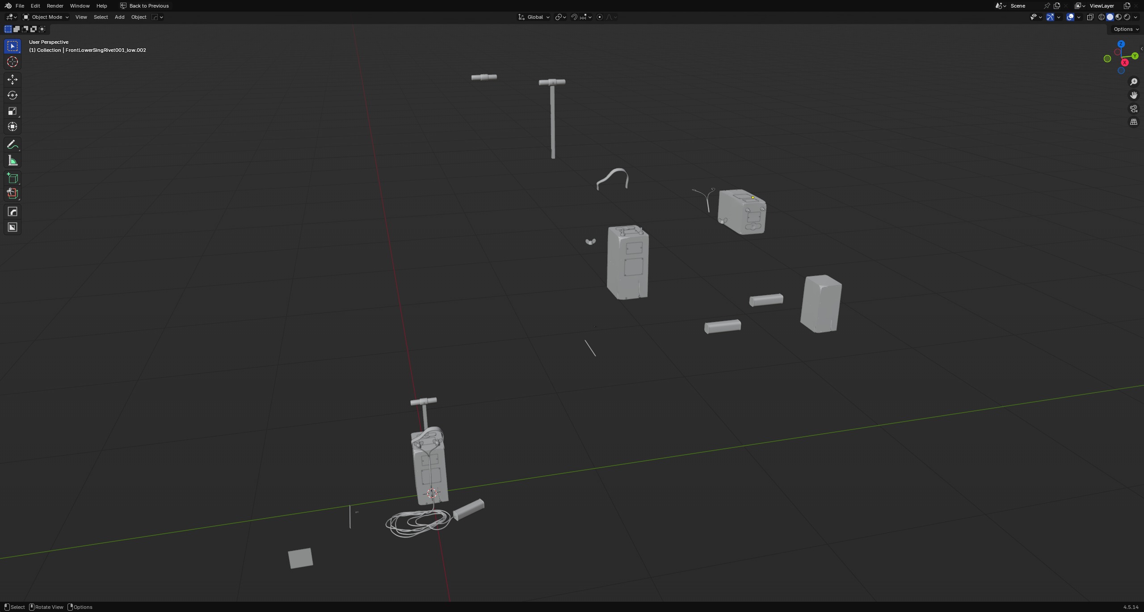Toggle the camera view icon

pyautogui.click(x=1134, y=109)
